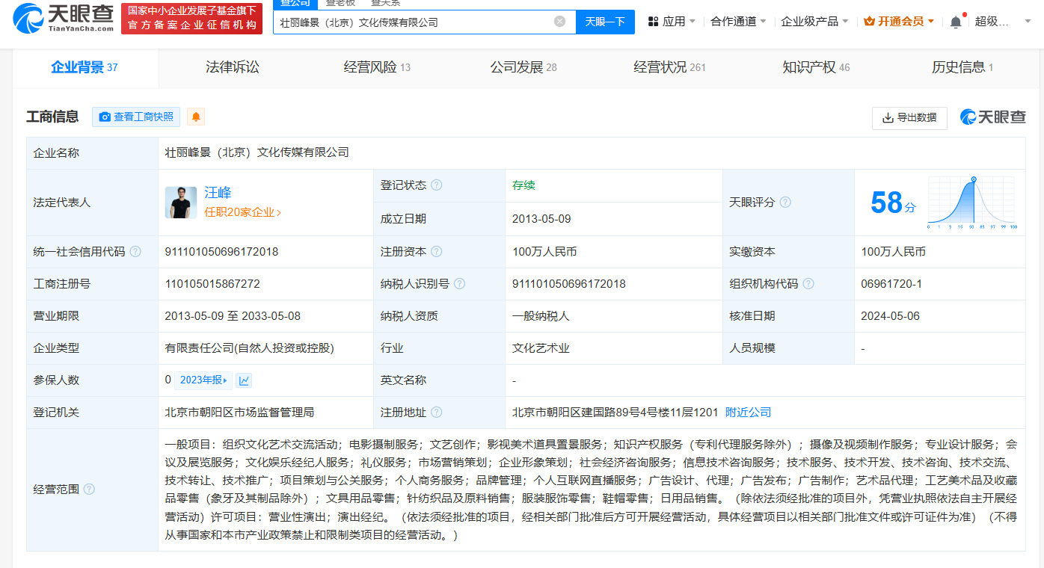Click the 开通会员 crown button
This screenshot has width=1044, height=568.
point(899,22)
